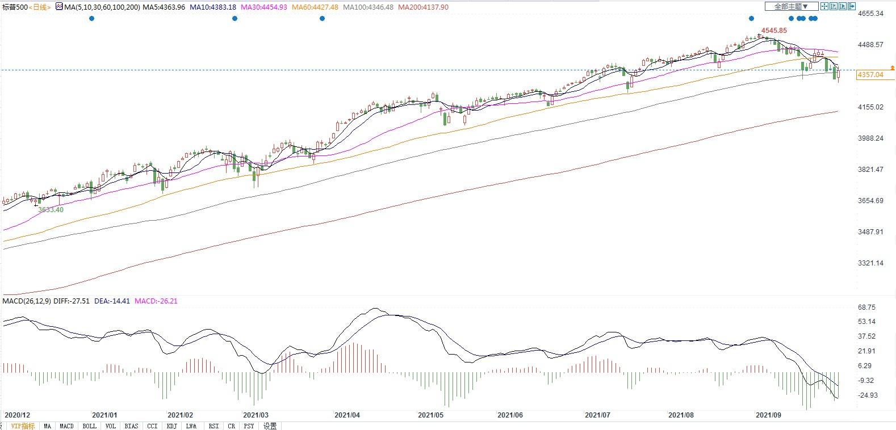Screen dimensions: 896x430
Task: Change the 日线 period selector
Action: coord(40,7)
